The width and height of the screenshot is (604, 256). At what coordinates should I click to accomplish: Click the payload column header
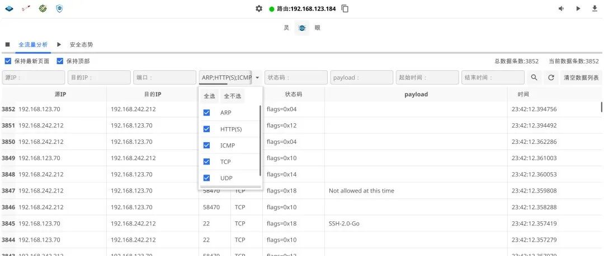[416, 94]
